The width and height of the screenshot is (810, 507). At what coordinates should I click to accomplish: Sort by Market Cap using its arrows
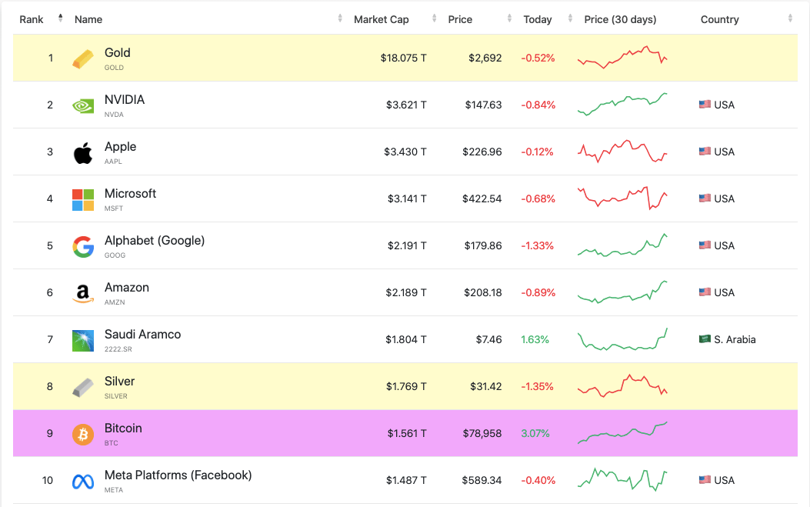[434, 18]
